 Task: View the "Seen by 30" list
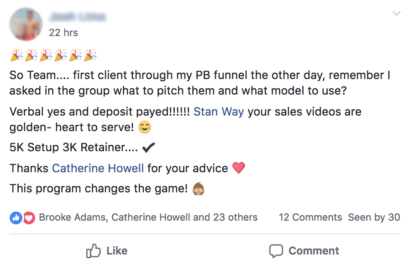(x=374, y=217)
